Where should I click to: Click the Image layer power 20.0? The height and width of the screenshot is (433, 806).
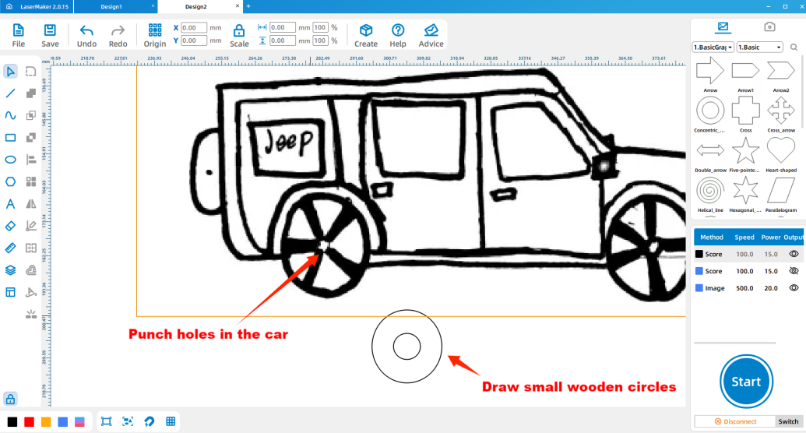[770, 288]
